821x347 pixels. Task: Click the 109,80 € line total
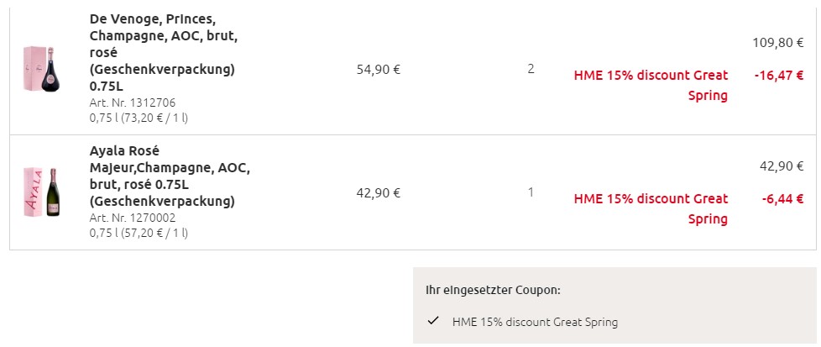tap(777, 42)
